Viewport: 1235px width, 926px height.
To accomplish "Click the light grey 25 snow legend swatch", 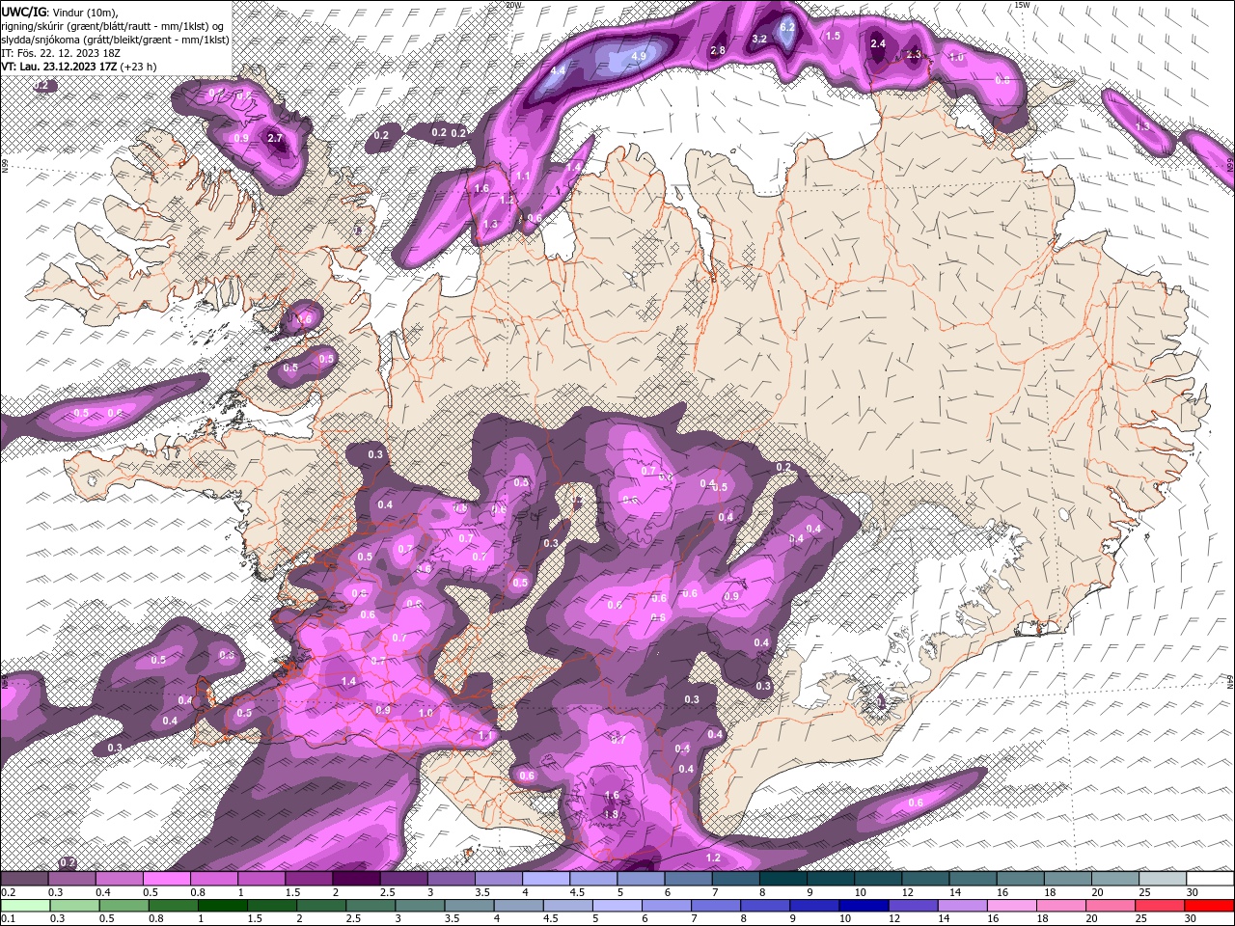I will coord(1163,879).
